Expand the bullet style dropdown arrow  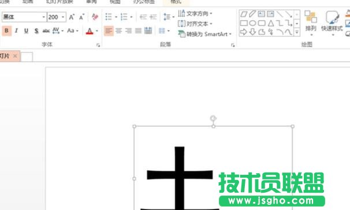click(x=116, y=17)
